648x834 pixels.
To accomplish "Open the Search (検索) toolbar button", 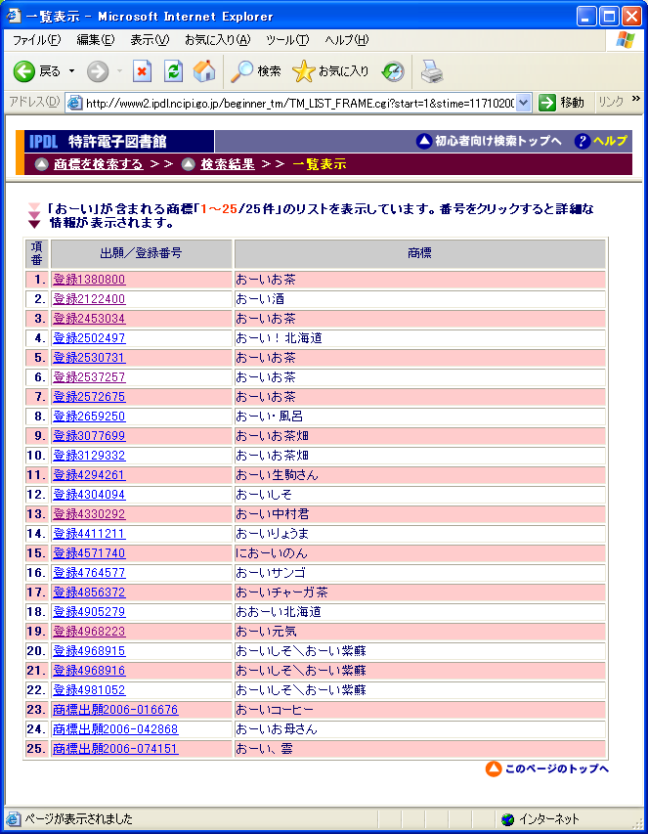I will [x=256, y=71].
